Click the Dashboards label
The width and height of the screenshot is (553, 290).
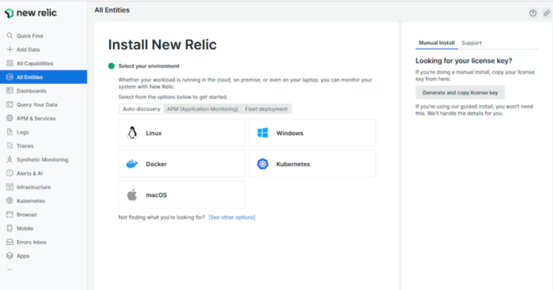pyautogui.click(x=32, y=91)
